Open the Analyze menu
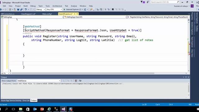Viewport: 199px width, 112px height. [74, 6]
